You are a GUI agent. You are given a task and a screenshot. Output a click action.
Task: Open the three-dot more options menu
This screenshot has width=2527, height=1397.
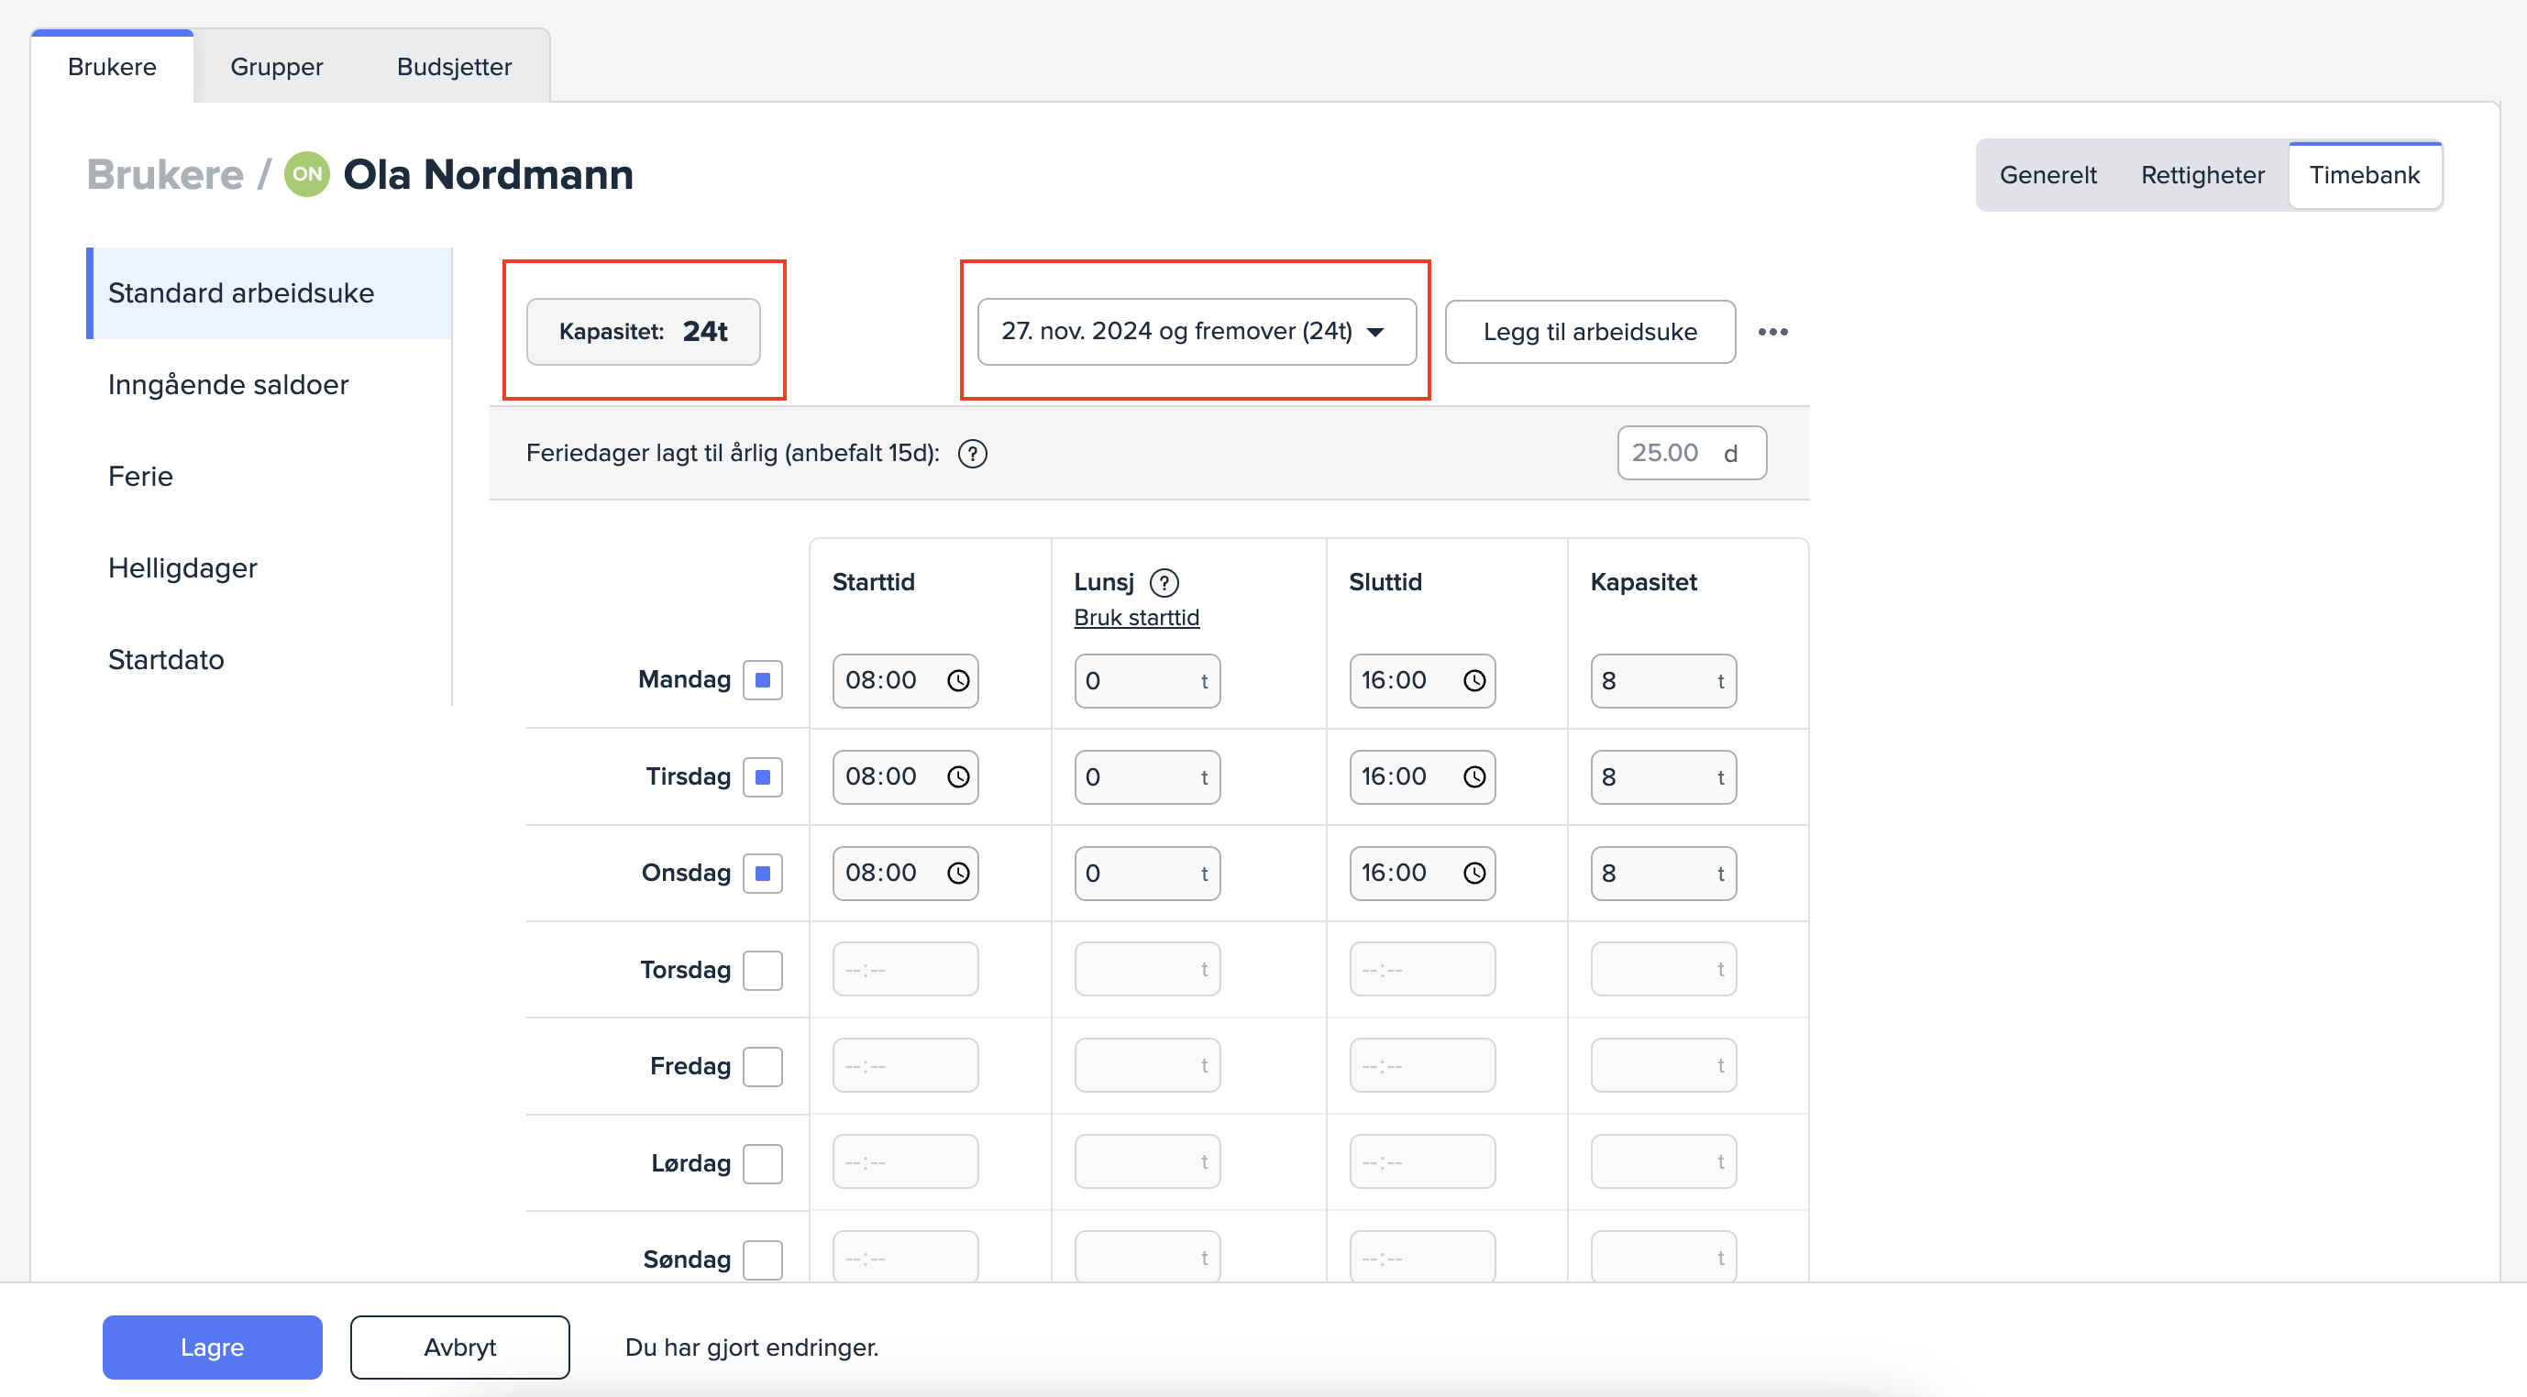[x=1771, y=332]
